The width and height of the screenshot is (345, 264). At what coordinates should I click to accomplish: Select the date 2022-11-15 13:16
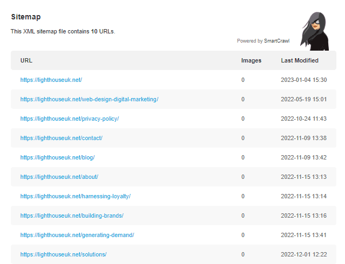[303, 216]
